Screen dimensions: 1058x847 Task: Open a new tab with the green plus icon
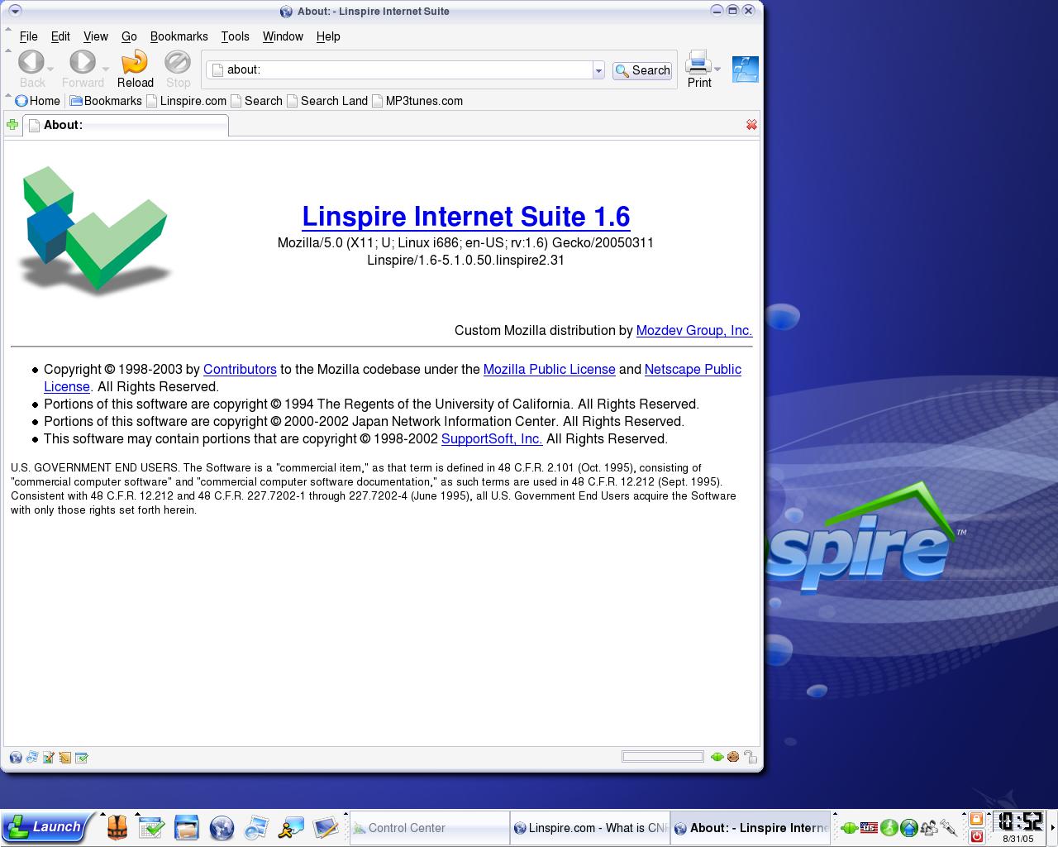click(x=12, y=125)
